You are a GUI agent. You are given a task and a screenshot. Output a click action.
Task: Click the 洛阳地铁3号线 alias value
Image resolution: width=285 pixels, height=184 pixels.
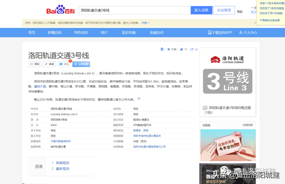click(59, 120)
